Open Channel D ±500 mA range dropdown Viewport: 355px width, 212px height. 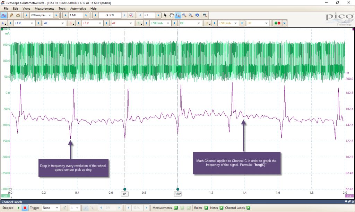pos(236,23)
